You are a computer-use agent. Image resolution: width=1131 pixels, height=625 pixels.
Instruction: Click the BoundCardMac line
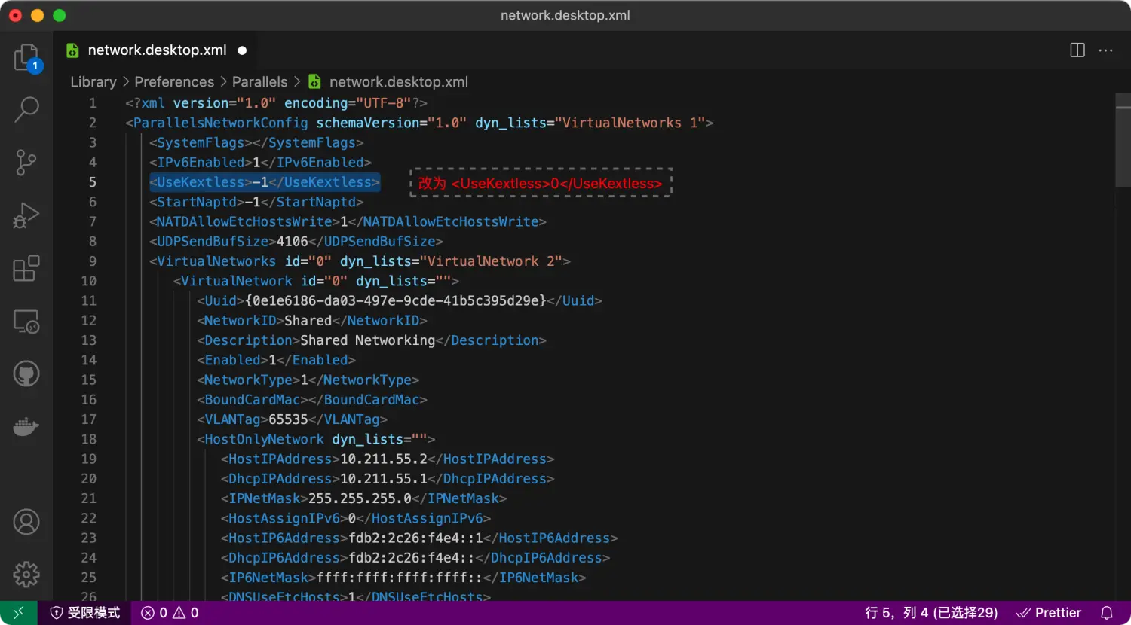312,399
